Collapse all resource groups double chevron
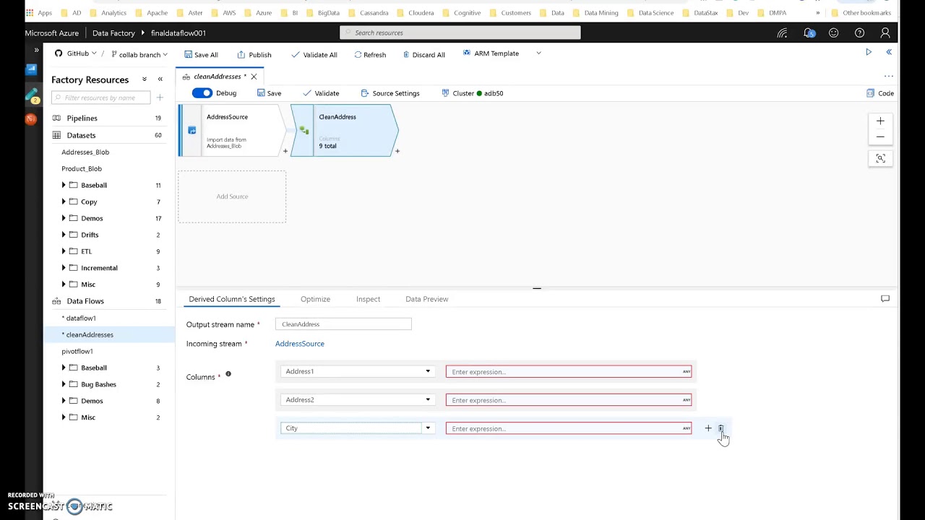This screenshot has height=520, width=925. click(x=144, y=79)
